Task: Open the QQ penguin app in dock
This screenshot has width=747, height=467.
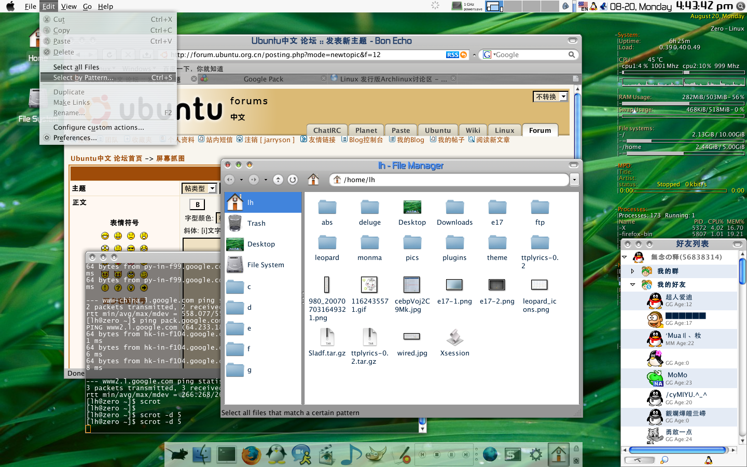Action: (x=276, y=455)
